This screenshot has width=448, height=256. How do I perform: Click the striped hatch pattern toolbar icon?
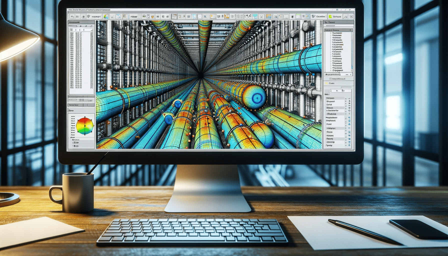click(174, 16)
